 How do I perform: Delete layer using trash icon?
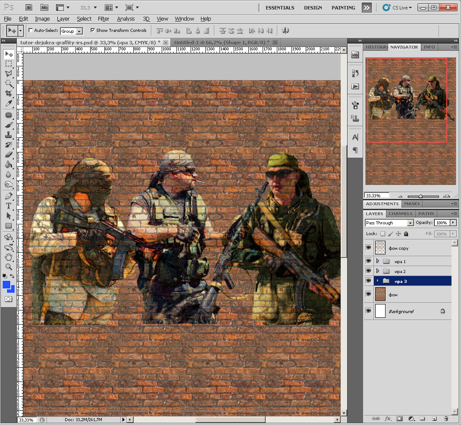coord(446,418)
